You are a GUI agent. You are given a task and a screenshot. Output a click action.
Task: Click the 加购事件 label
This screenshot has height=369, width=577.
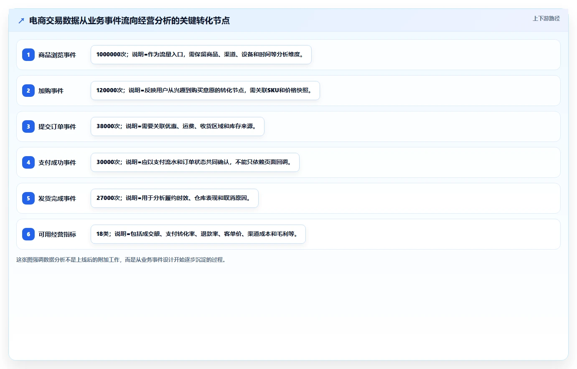51,91
